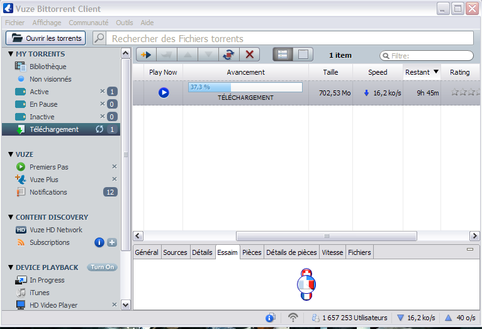The height and width of the screenshot is (329, 482).
Task: Switch to the compact list view
Action: 303,55
